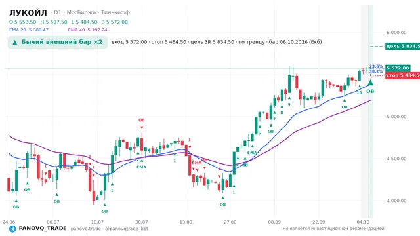Click the 'EMA 20 5 380.47' legend entry
This screenshot has width=420, height=236.
coord(29,30)
